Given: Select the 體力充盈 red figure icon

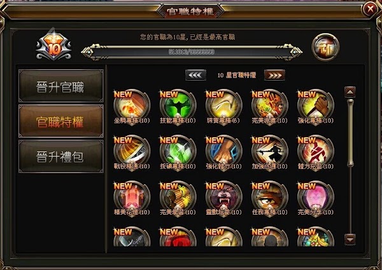Looking at the screenshot, I should click(x=316, y=152).
